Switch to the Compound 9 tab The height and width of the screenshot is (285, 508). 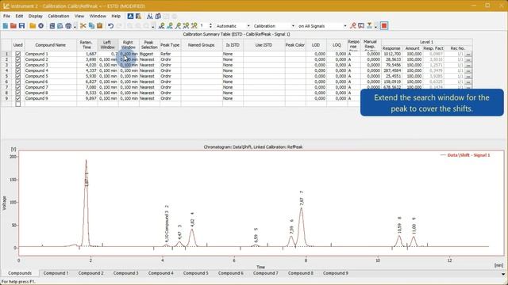point(336,273)
